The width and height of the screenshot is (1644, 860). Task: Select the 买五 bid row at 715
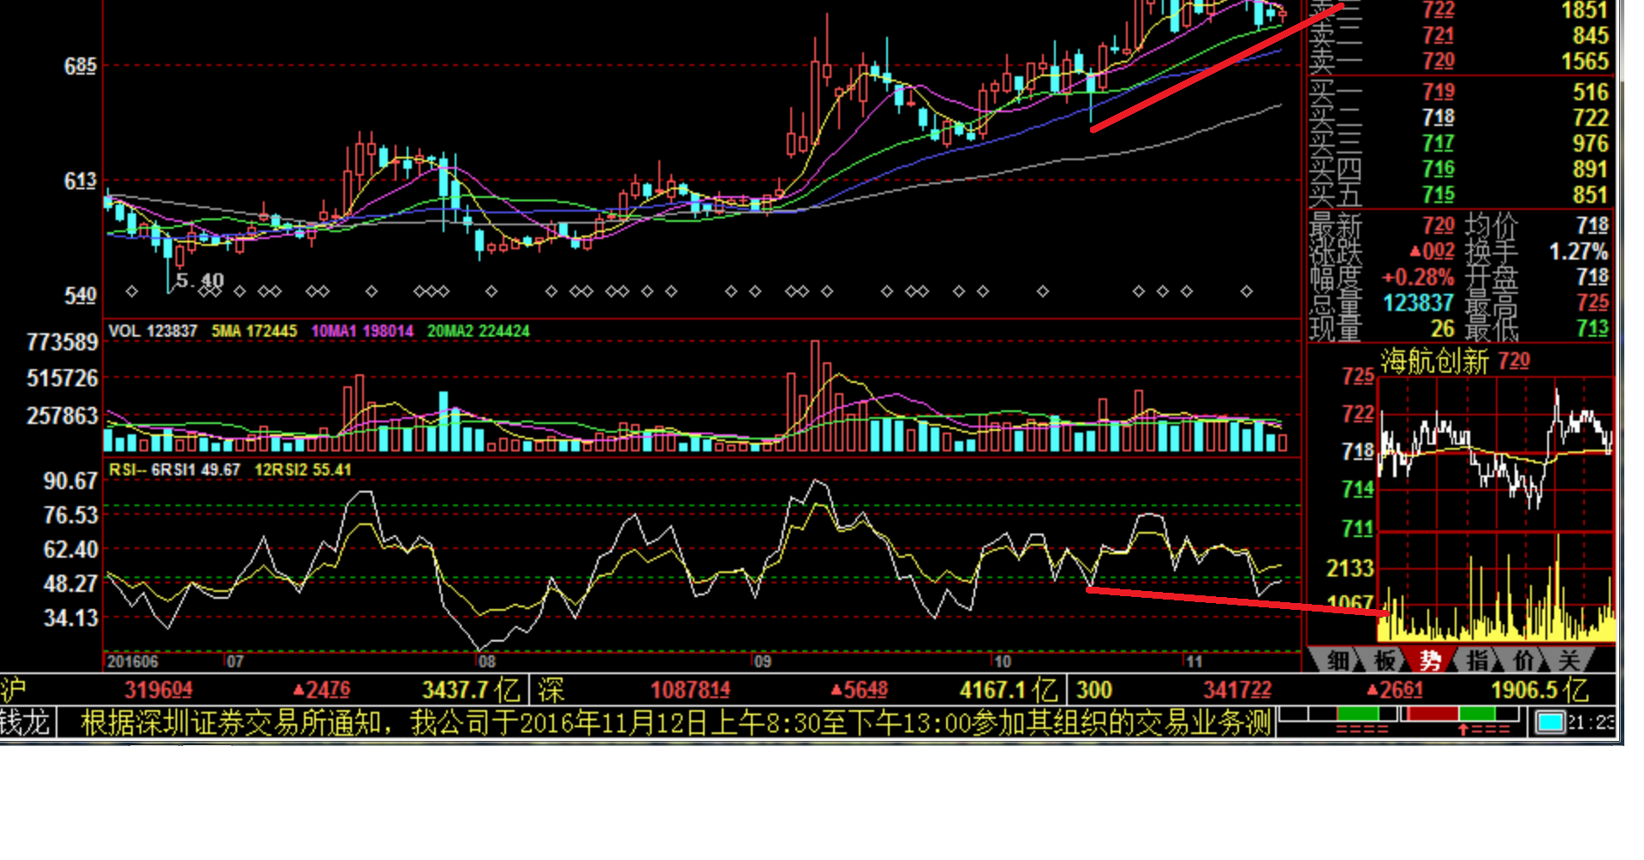[1460, 194]
